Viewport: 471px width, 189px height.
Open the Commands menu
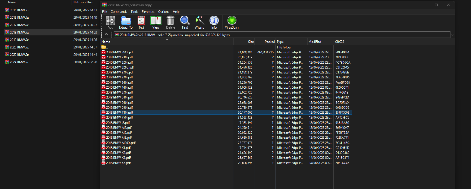(119, 12)
